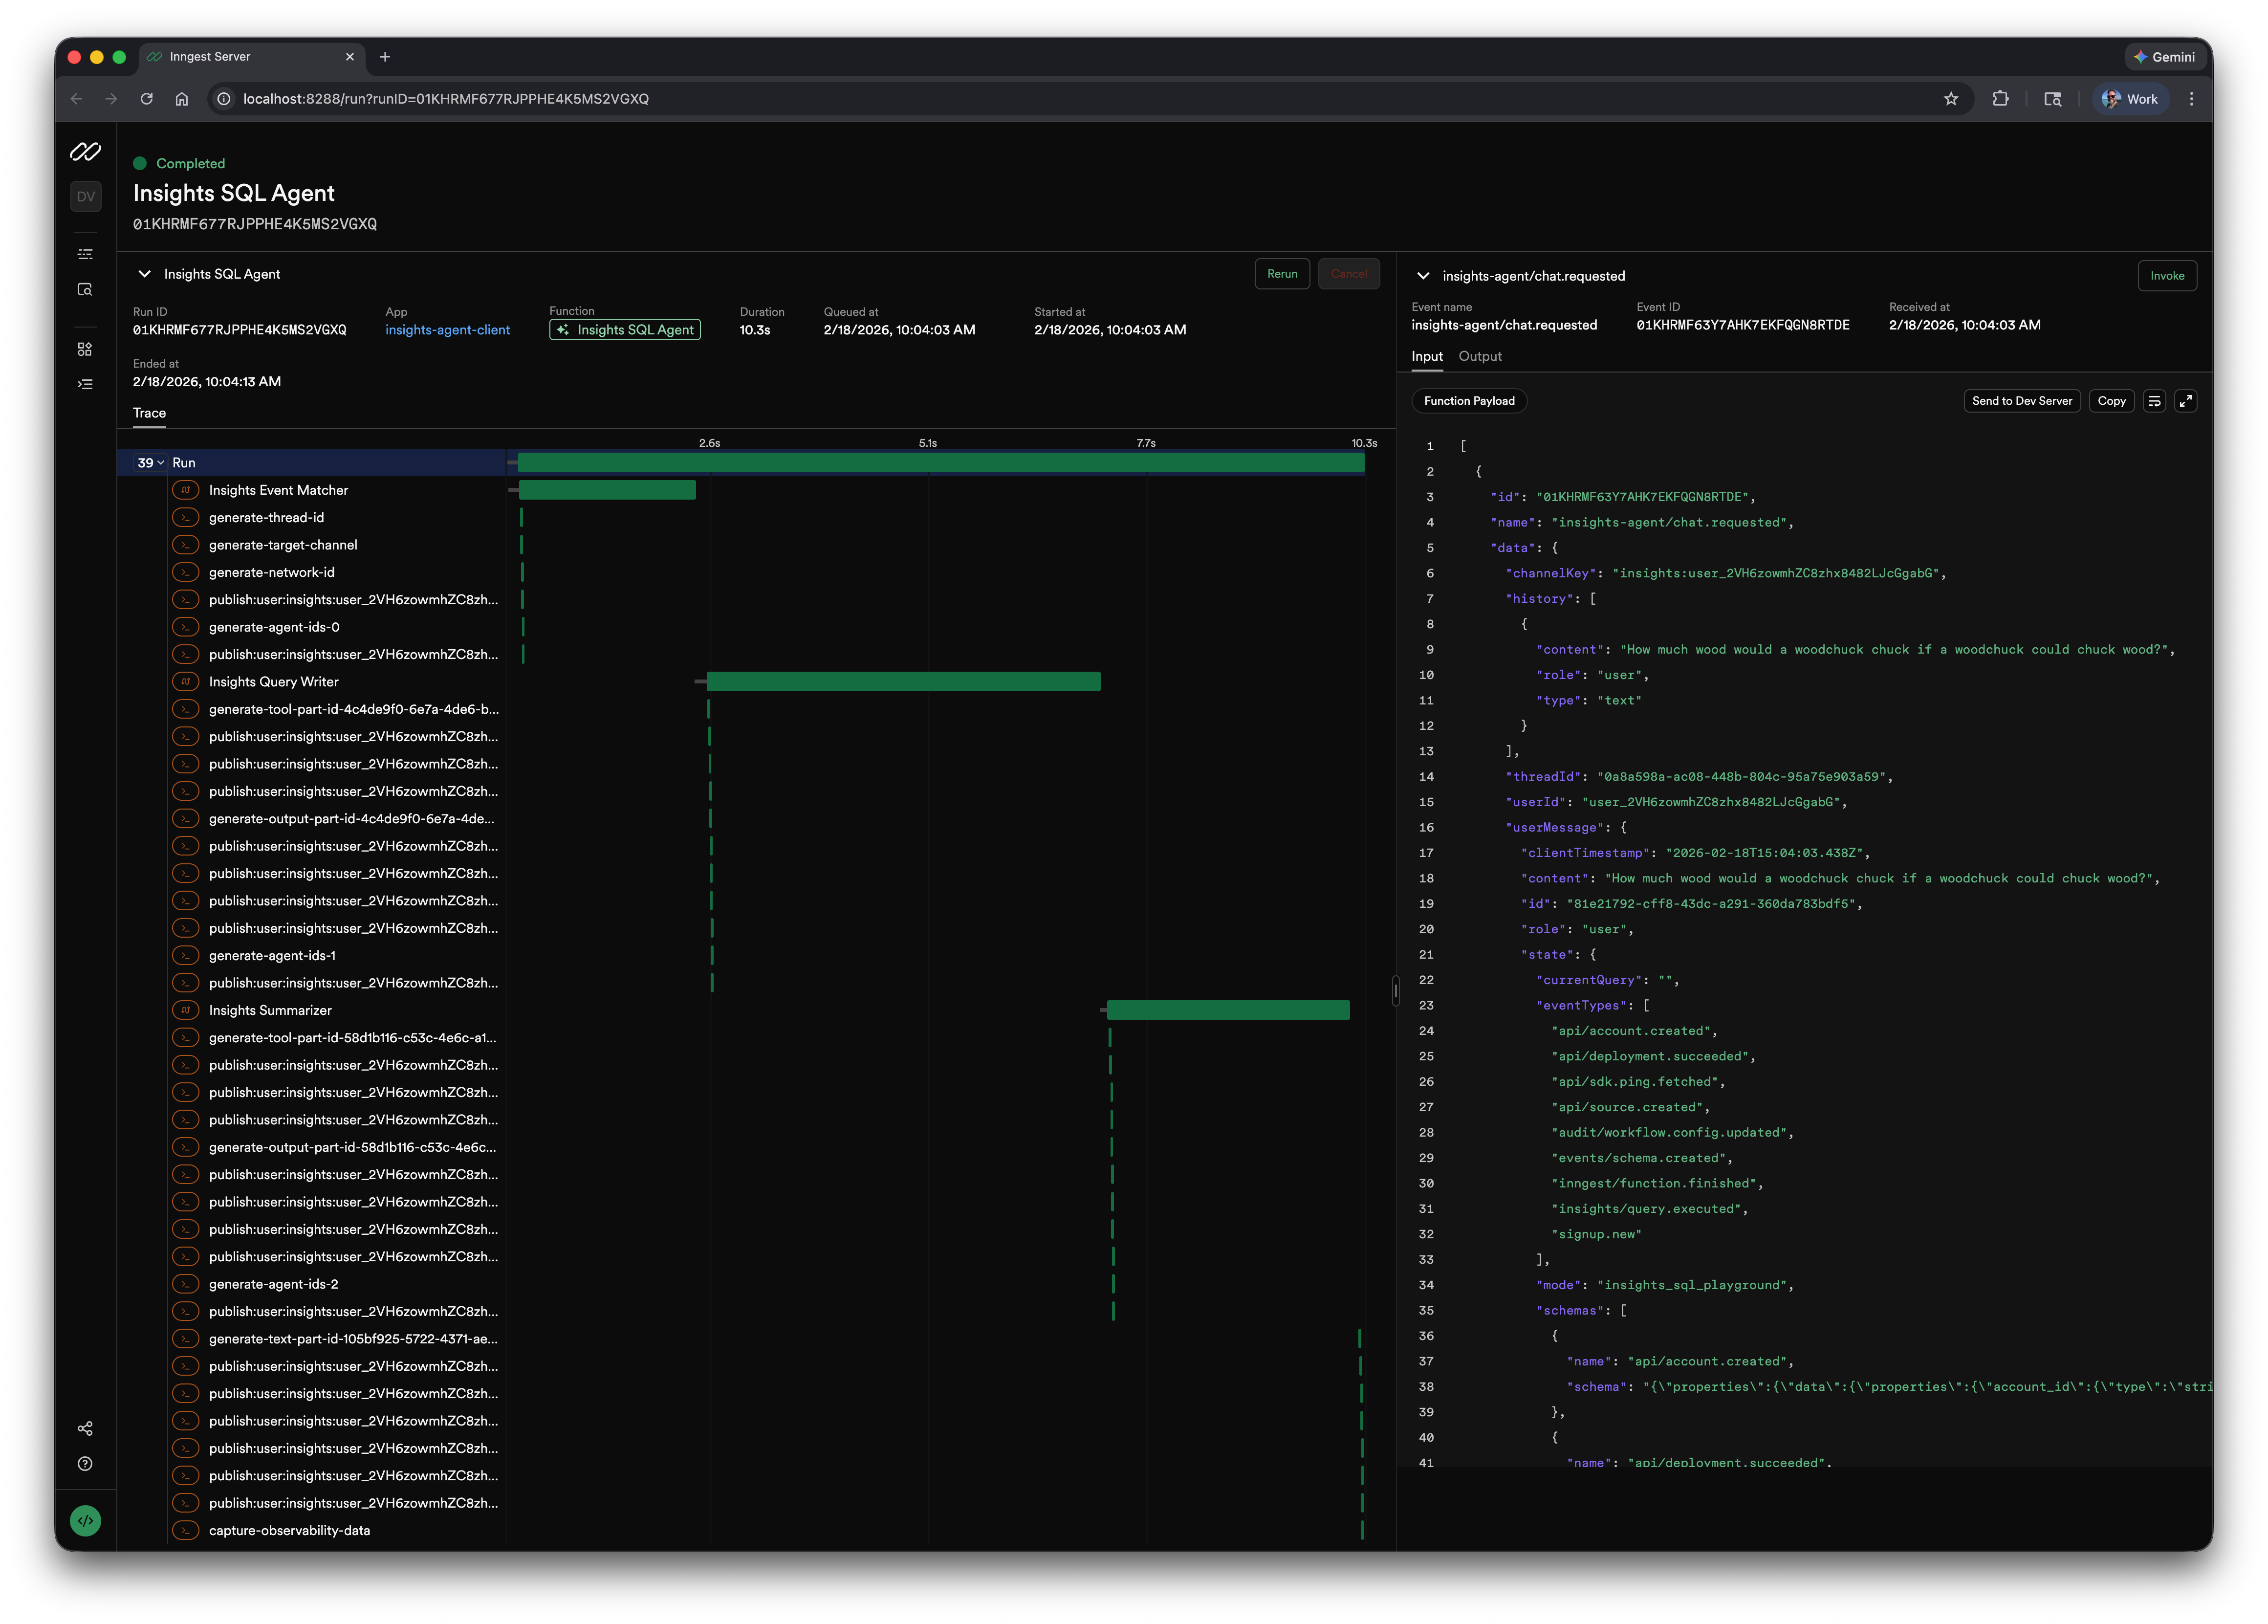Open the insights-agent-client app link
2268x1624 pixels.
click(x=447, y=330)
